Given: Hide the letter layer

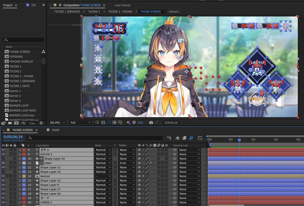Looking at the screenshot, I should 3,163.
